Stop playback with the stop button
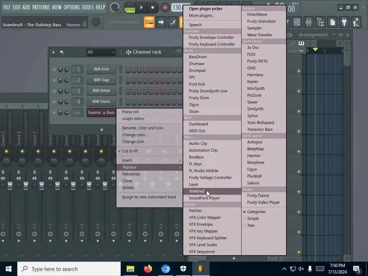Screen dimensions: 368x276 (152, 8)
